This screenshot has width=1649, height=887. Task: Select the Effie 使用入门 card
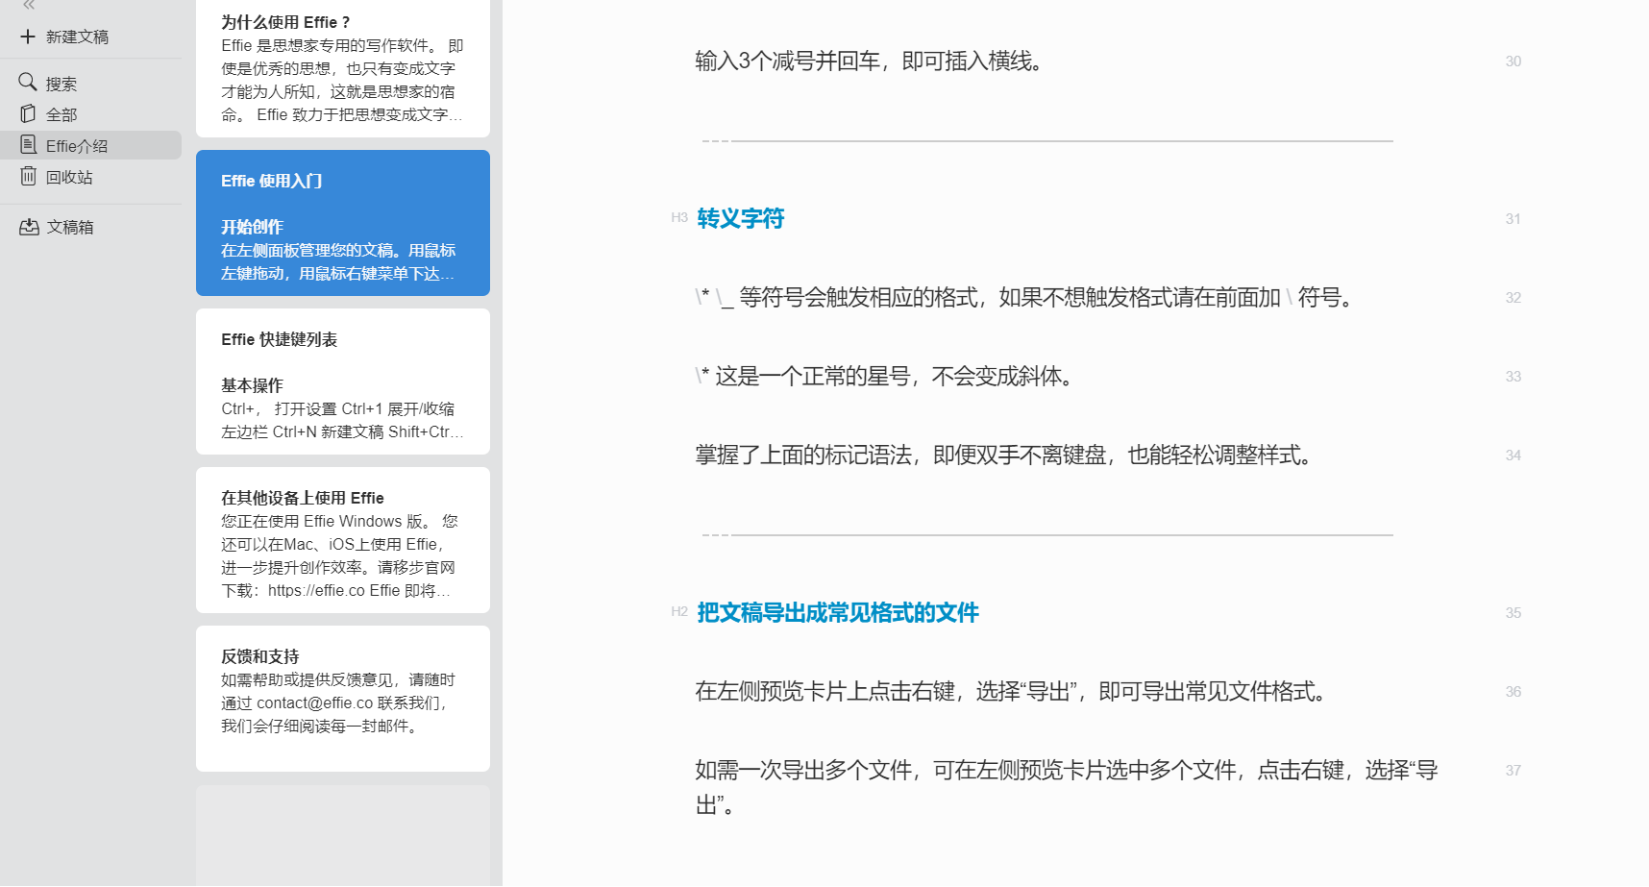point(342,221)
